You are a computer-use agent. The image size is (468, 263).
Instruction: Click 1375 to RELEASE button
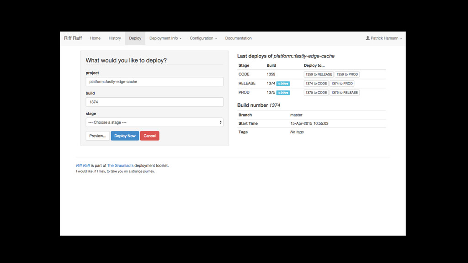pos(345,92)
